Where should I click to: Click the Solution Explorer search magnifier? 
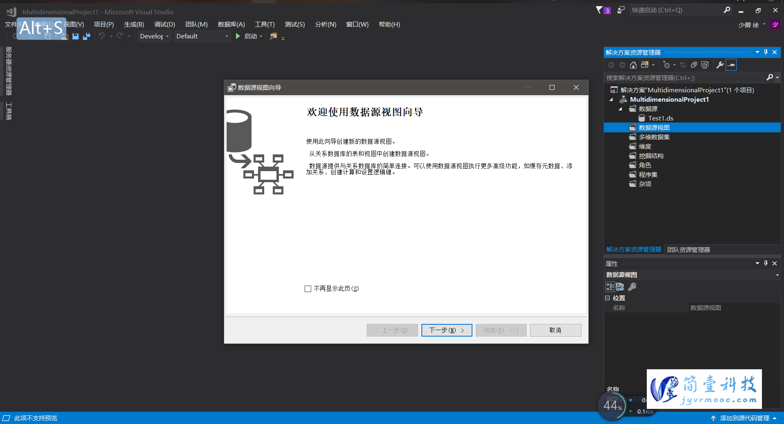tap(770, 77)
